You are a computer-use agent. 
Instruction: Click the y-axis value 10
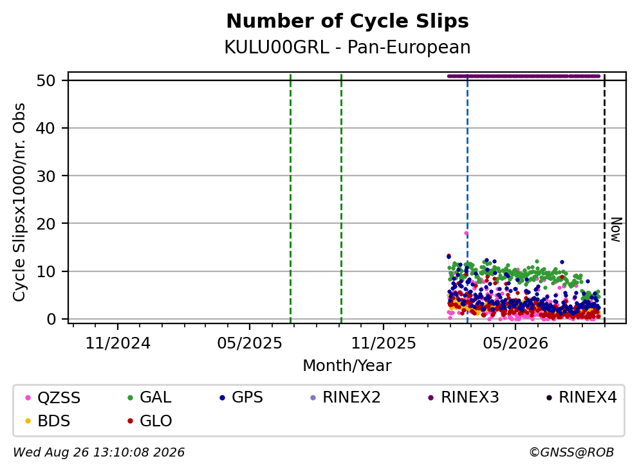pyautogui.click(x=46, y=271)
